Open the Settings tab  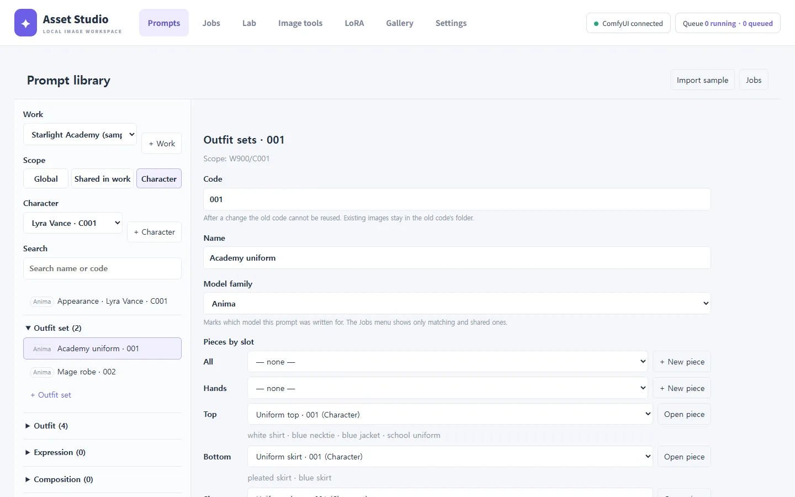tap(451, 23)
